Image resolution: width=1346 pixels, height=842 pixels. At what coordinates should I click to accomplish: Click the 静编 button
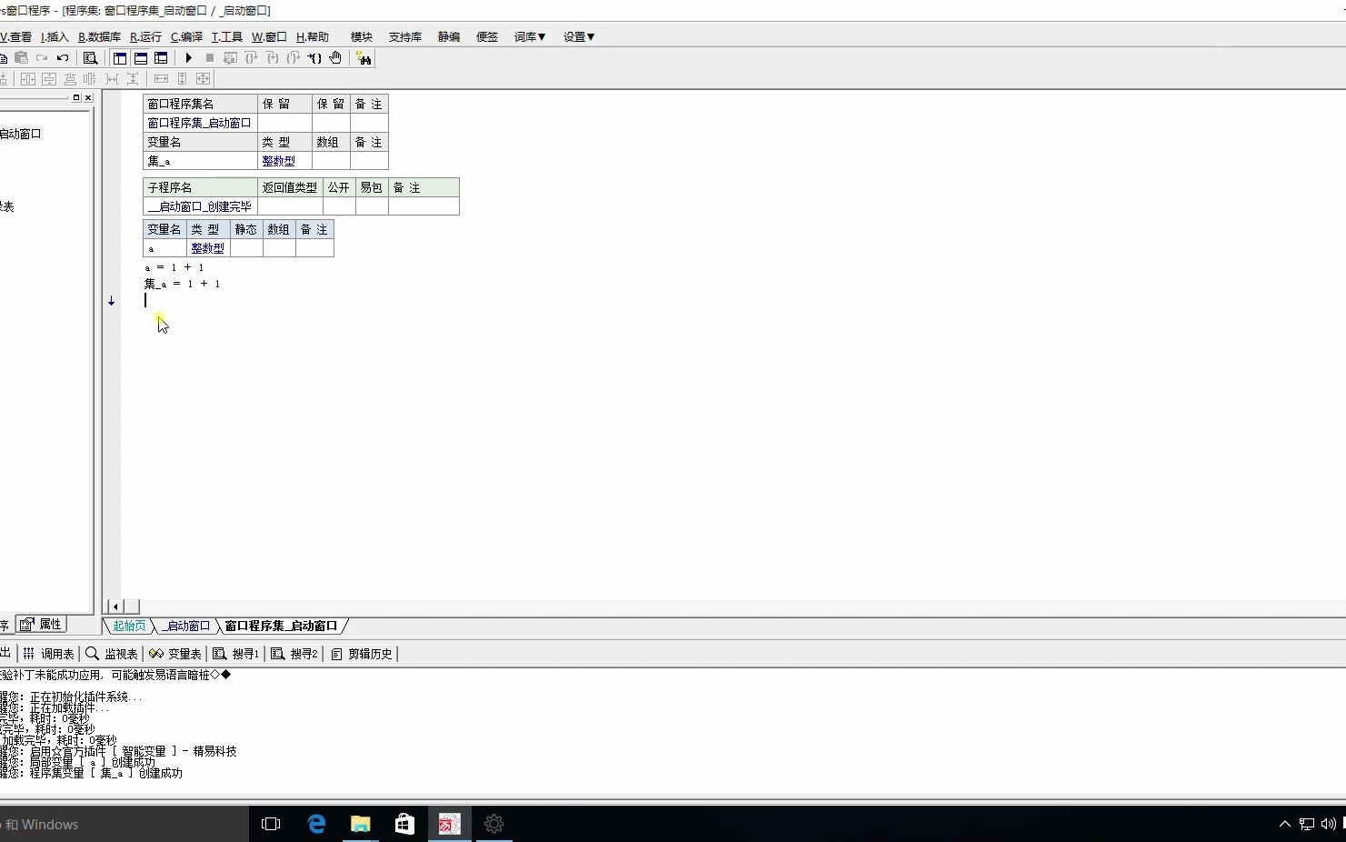(449, 37)
